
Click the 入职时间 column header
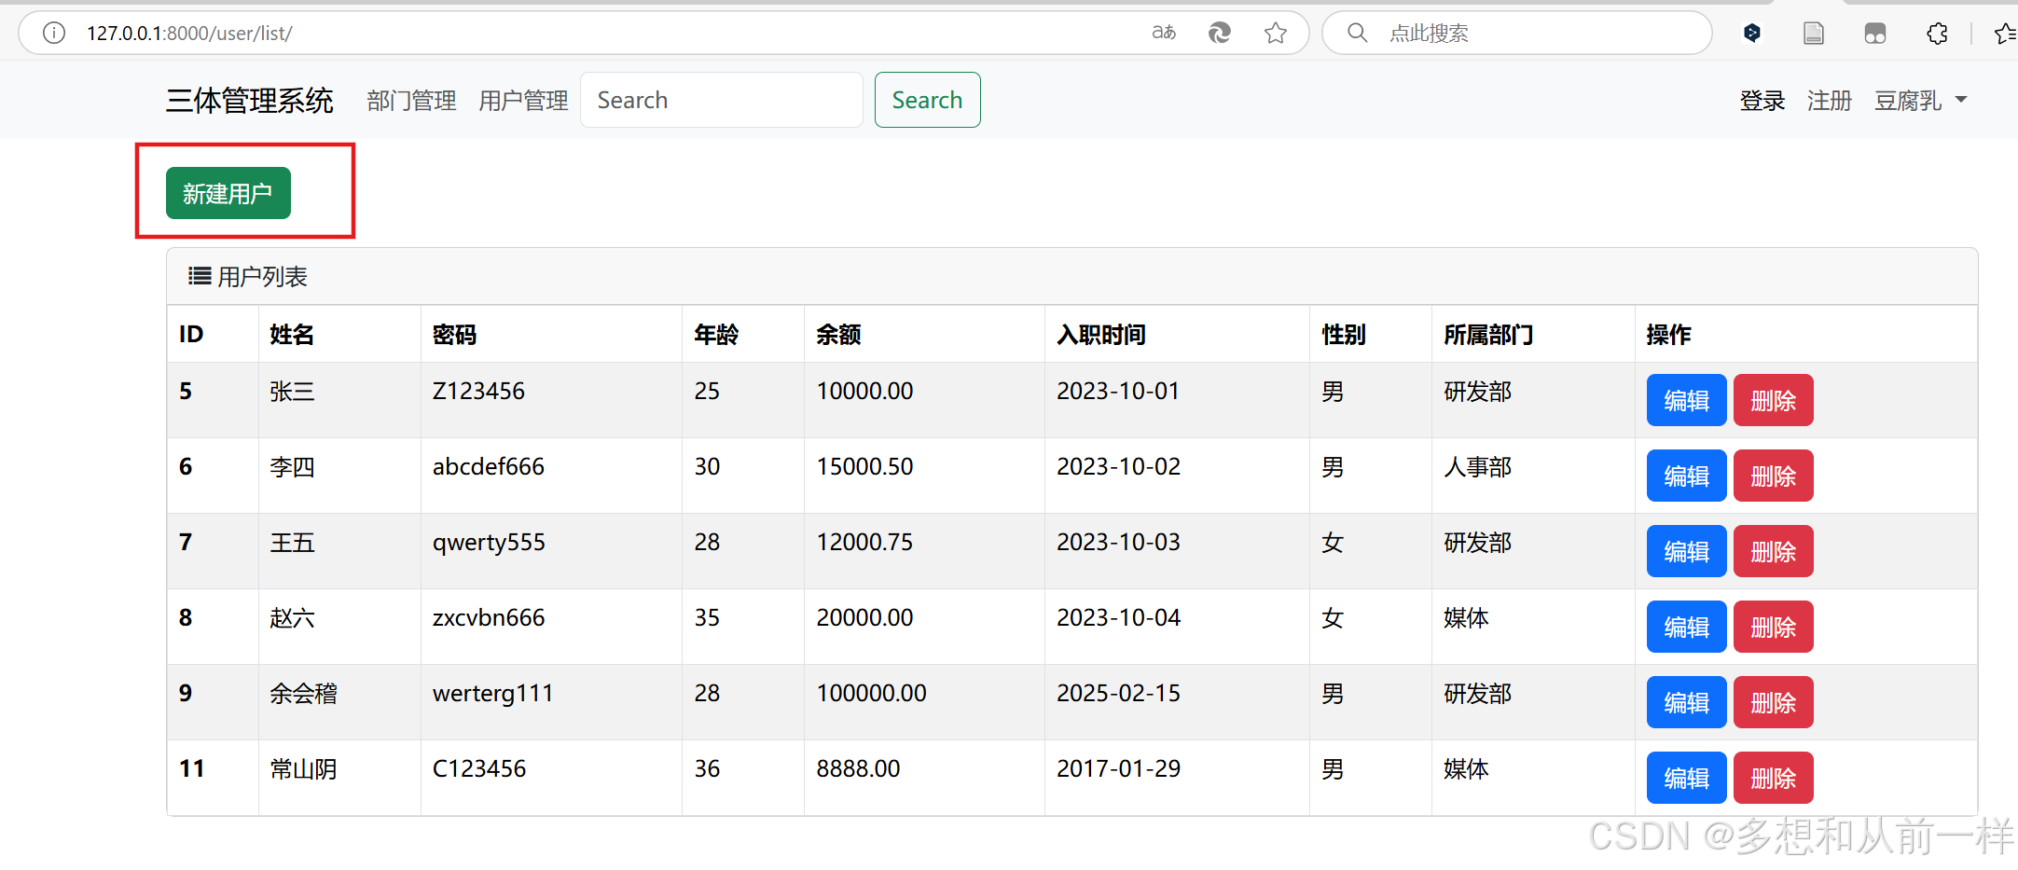click(1101, 335)
